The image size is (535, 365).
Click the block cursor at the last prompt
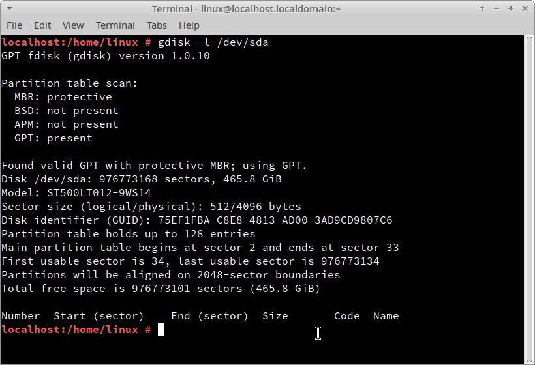tap(161, 330)
